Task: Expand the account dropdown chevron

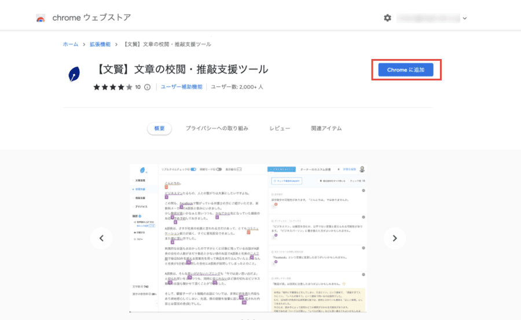Action: click(x=465, y=19)
